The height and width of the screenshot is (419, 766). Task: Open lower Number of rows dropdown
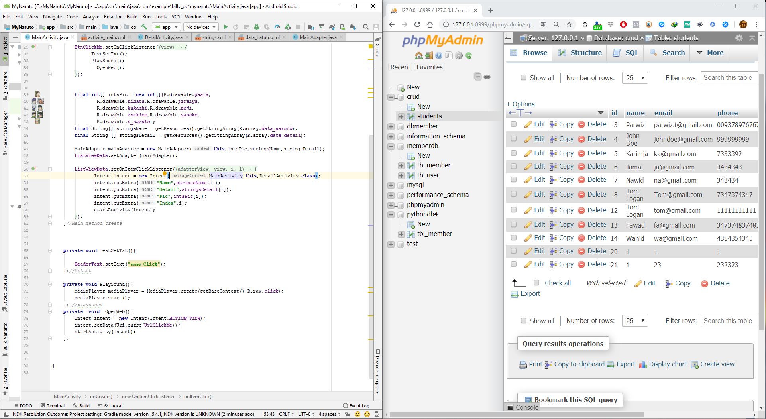(x=635, y=321)
